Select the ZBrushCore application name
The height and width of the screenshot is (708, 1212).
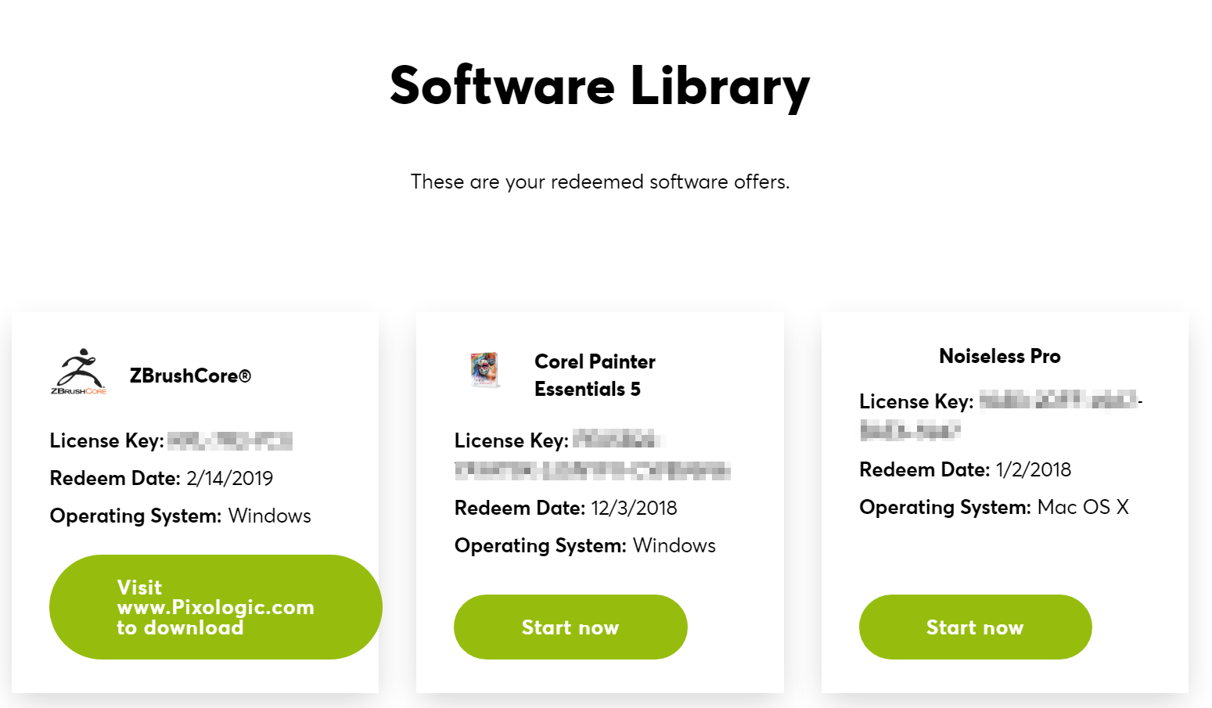(190, 376)
